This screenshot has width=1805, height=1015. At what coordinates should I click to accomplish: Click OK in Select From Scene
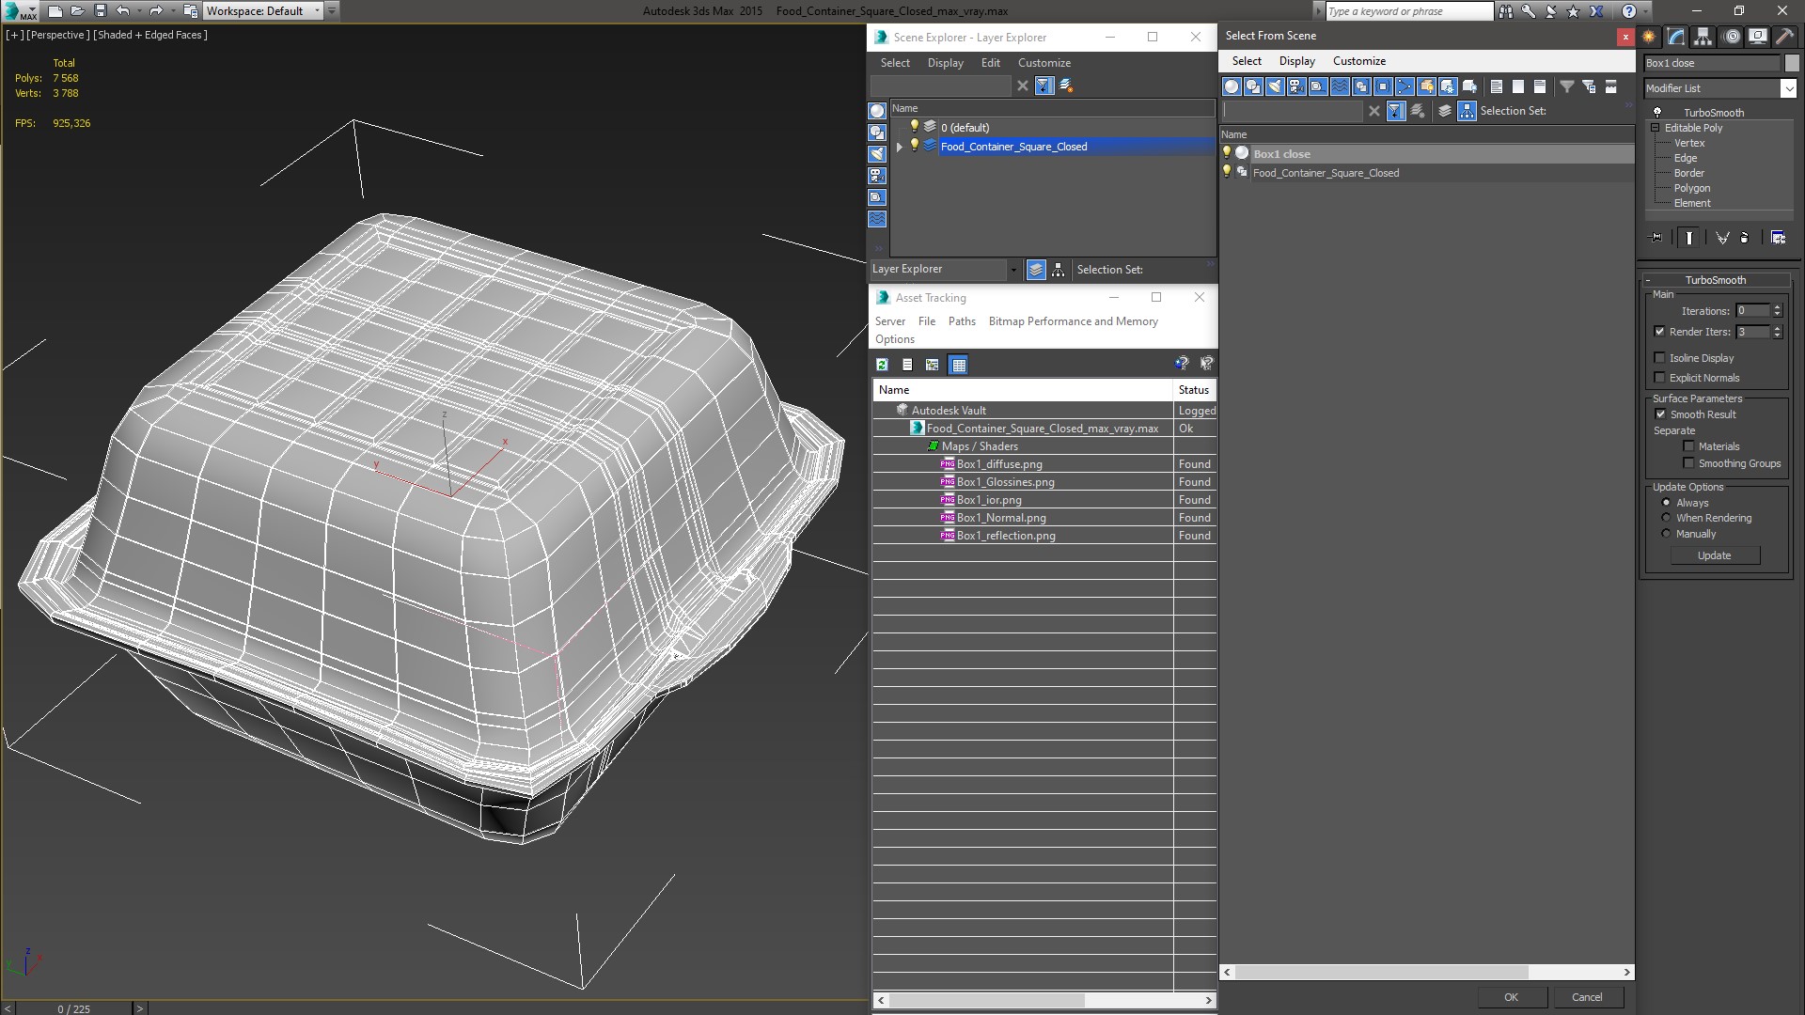[x=1511, y=997]
